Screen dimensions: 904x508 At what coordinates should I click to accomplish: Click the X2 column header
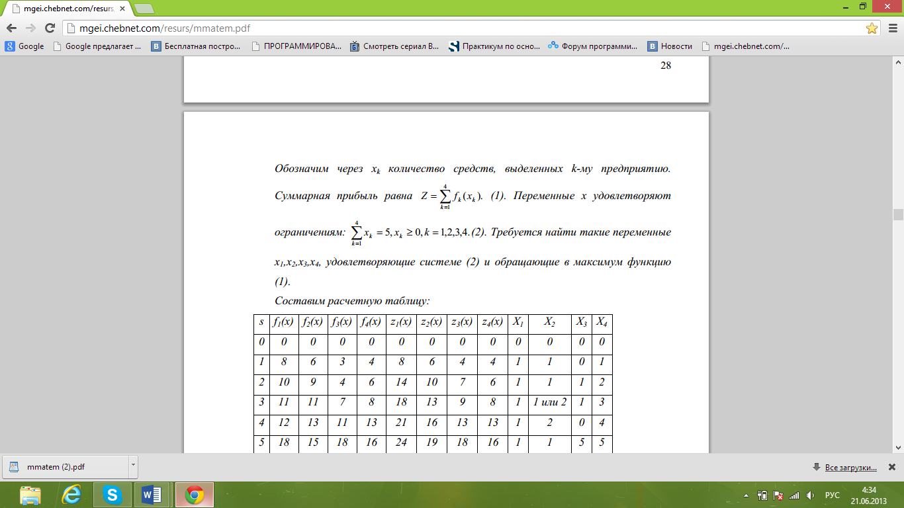550,323
